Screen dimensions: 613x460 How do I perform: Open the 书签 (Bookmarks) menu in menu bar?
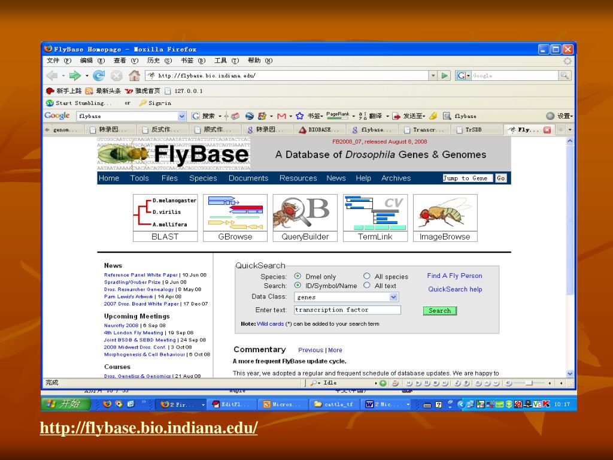[x=193, y=60]
